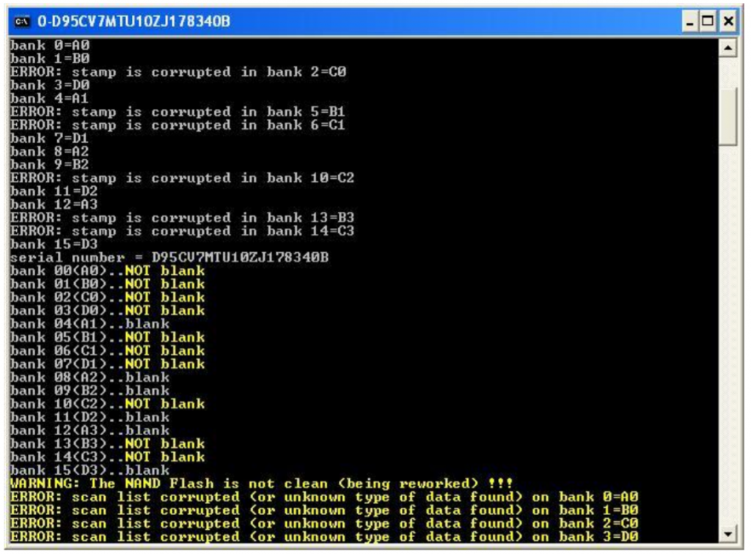
Task: Click the vertical scrollbar thumb
Action: (x=728, y=117)
